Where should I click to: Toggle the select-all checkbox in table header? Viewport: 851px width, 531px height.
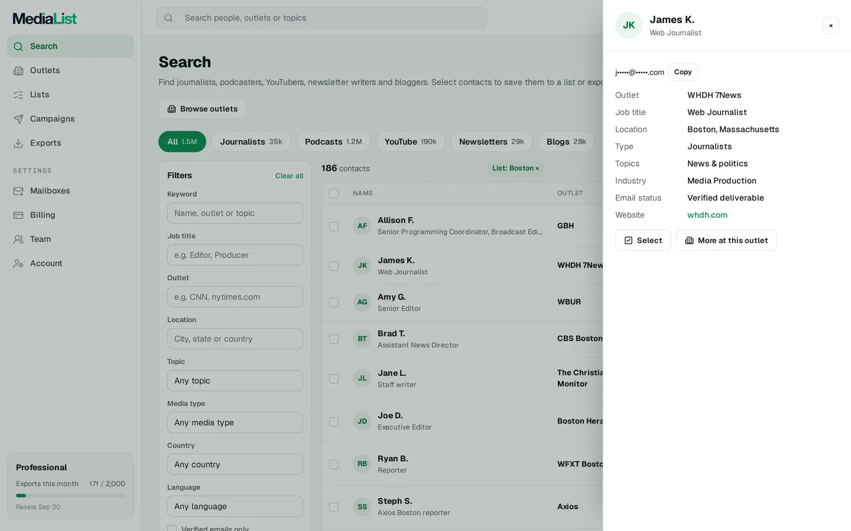click(x=334, y=194)
